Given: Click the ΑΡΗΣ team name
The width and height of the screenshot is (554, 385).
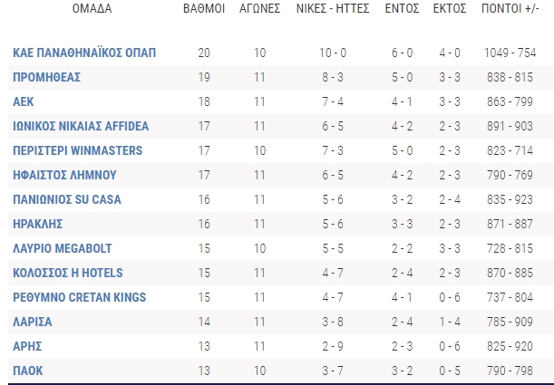Looking at the screenshot, I should pos(27,346).
